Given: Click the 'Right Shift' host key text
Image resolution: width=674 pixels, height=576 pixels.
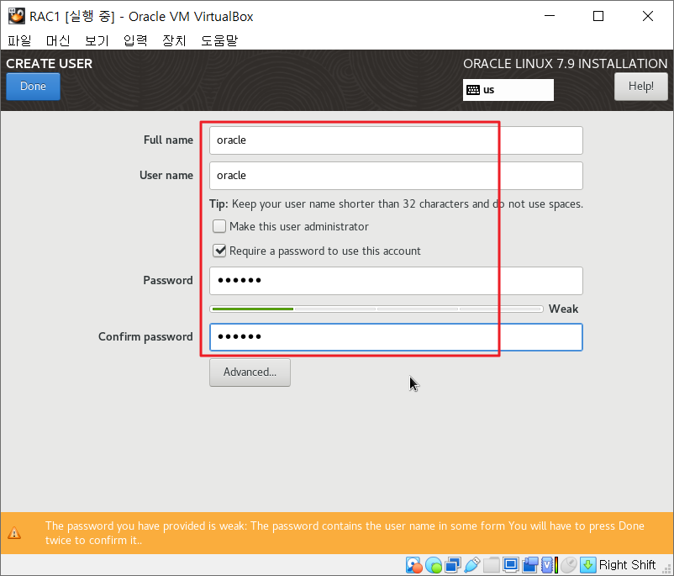Looking at the screenshot, I should point(627,565).
